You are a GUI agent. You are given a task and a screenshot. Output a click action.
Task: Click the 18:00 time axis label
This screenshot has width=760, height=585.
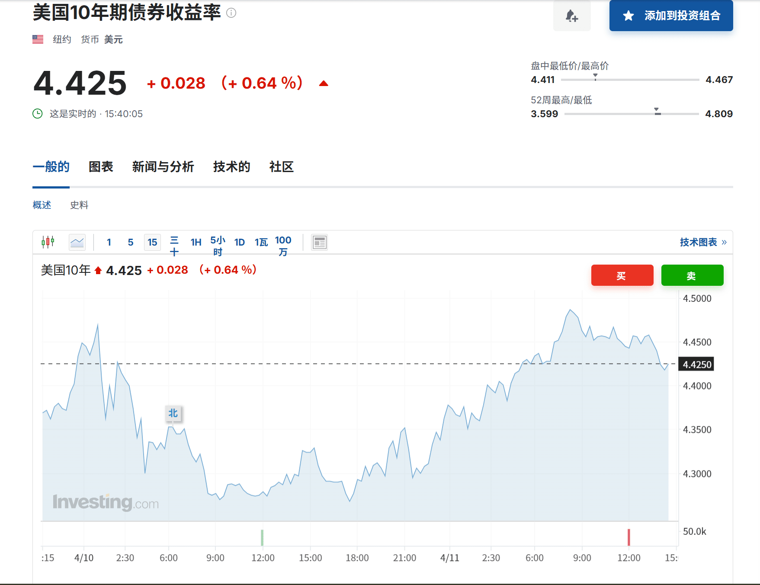357,558
